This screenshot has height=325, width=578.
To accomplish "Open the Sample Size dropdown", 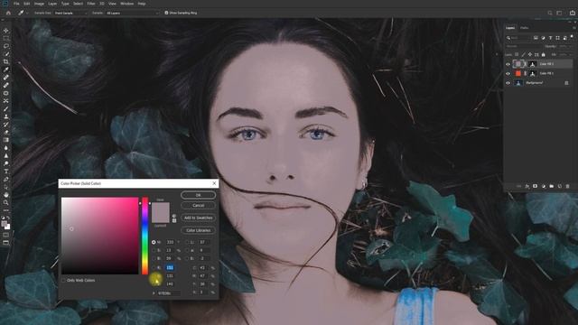I will 70,13.
